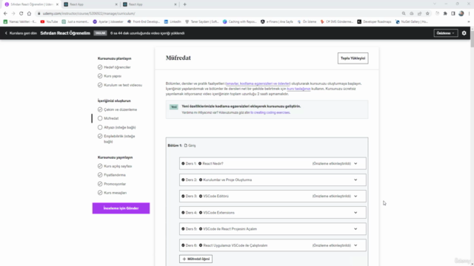Screen dimensions: 474x266
Task: Open the Önizleme dropdown
Action: pyautogui.click(x=446, y=33)
